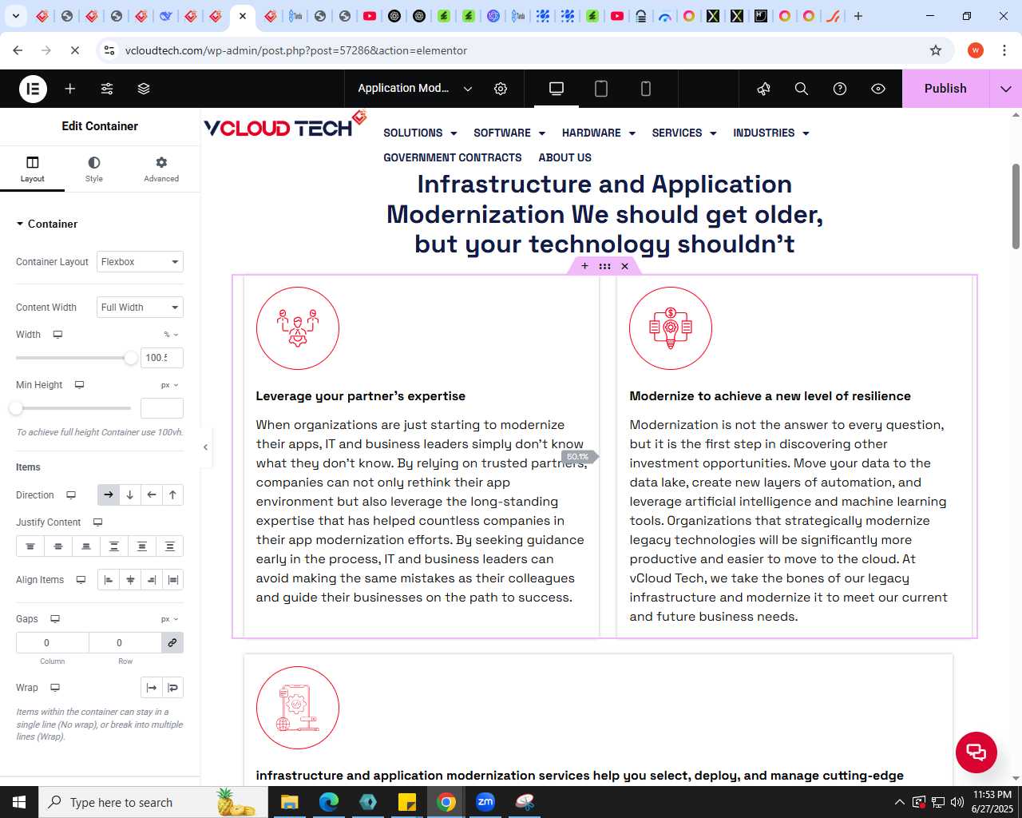Select Align Items start icon

(109, 580)
